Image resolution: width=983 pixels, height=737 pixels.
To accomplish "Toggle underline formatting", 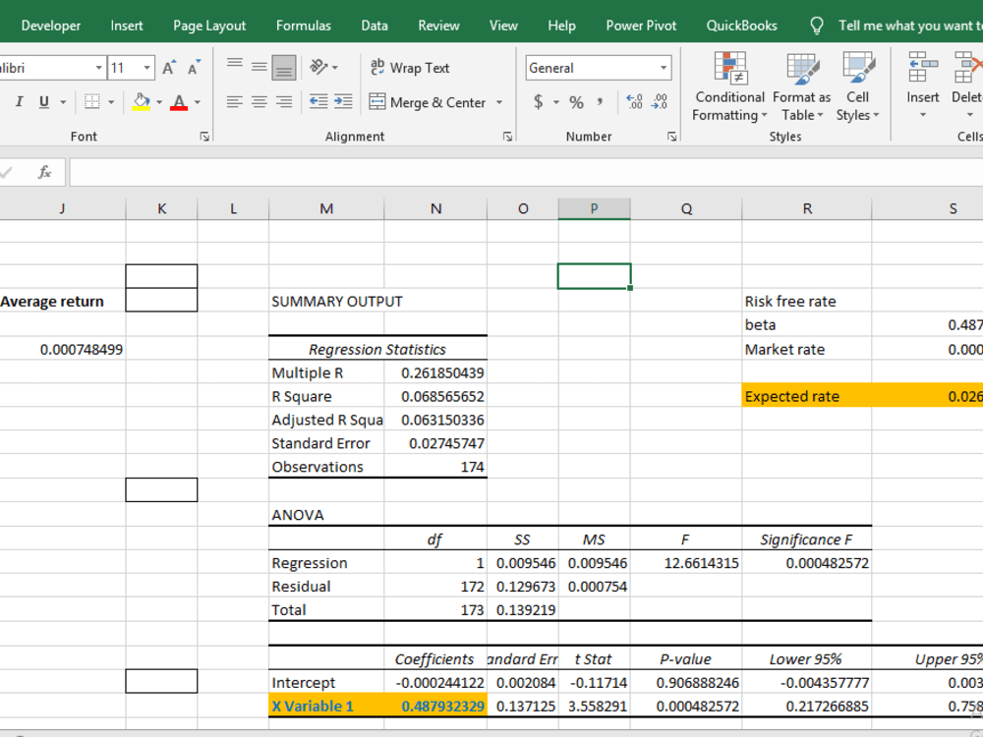I will click(44, 101).
